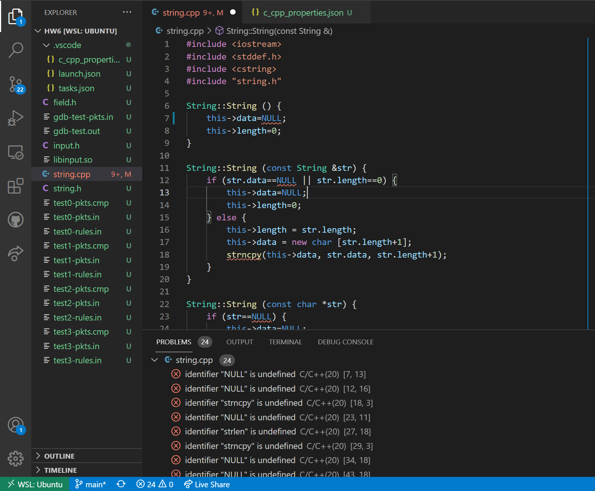Open test0-rules.in in explorer

point(87,232)
